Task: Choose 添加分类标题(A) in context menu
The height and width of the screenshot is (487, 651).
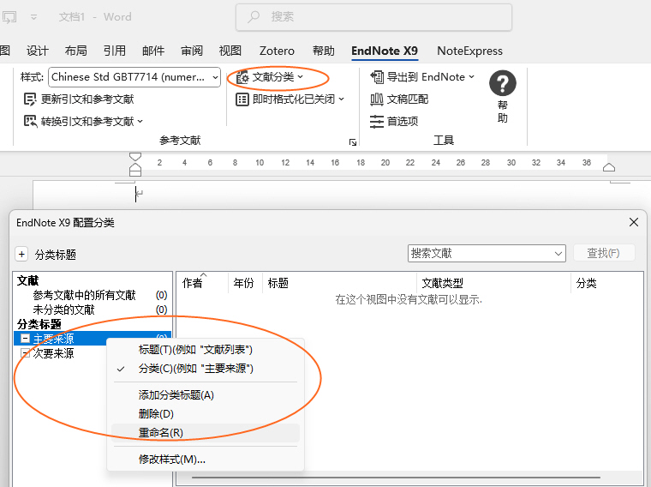Action: tap(206, 395)
